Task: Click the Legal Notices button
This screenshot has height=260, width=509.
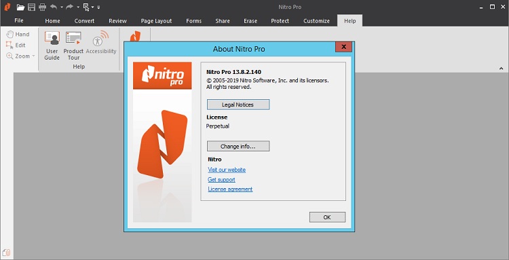Action: 238,105
